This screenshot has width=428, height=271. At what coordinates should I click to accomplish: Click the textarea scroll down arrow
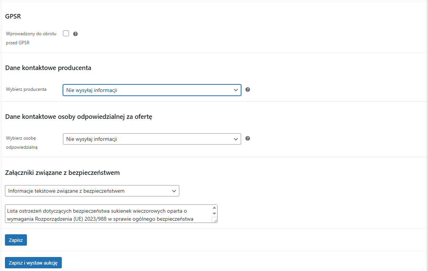pos(214,213)
